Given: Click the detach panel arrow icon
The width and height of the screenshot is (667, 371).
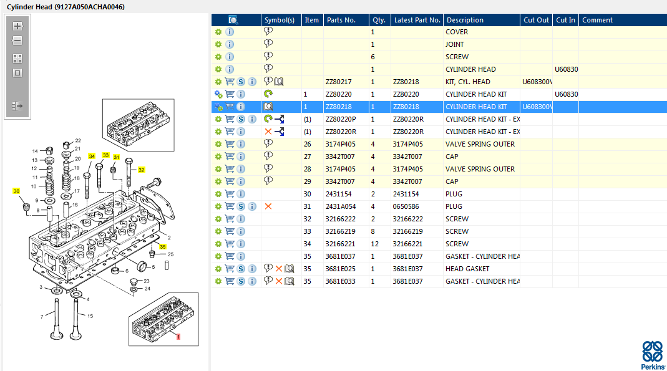Looking at the screenshot, I should pos(17,106).
